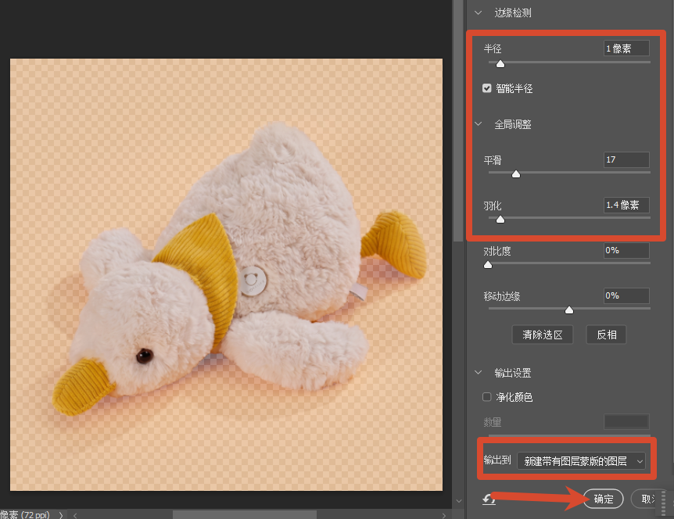Click the 反相 button
The height and width of the screenshot is (519, 674).
coord(607,335)
